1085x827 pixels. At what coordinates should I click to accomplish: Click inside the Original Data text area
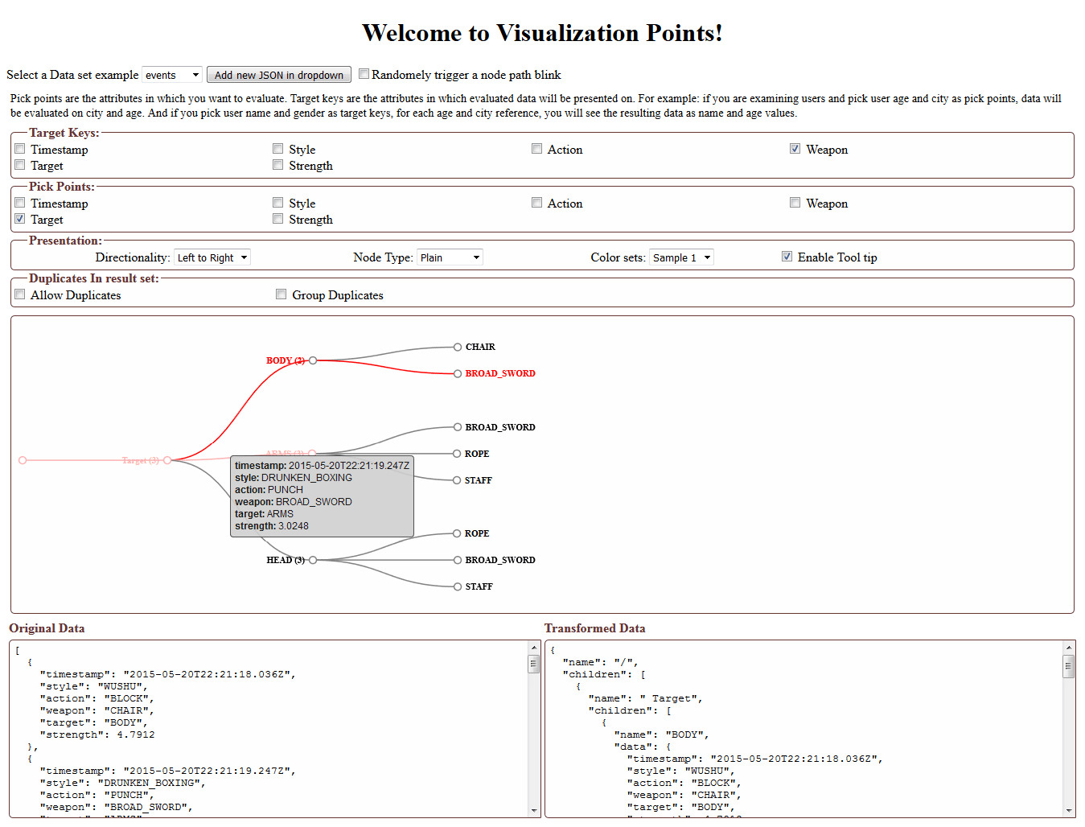269,729
